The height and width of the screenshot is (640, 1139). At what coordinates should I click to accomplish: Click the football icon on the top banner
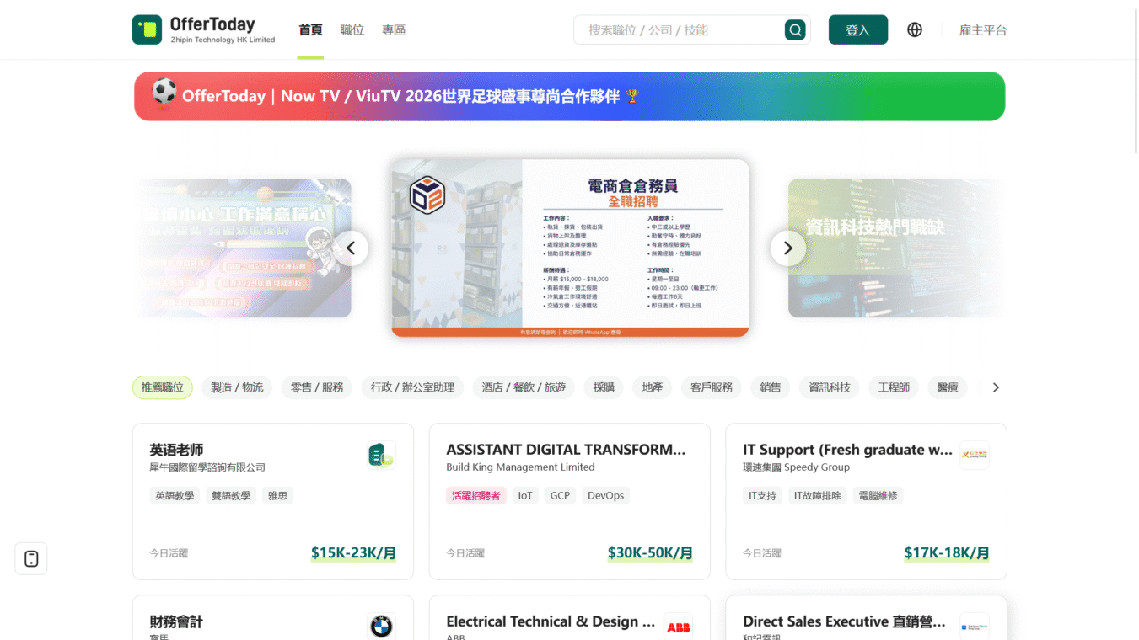(x=164, y=91)
